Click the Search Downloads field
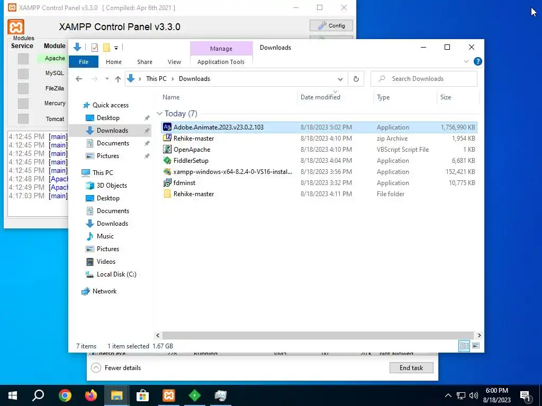Viewport: 542px width, 406px height. tap(424, 79)
